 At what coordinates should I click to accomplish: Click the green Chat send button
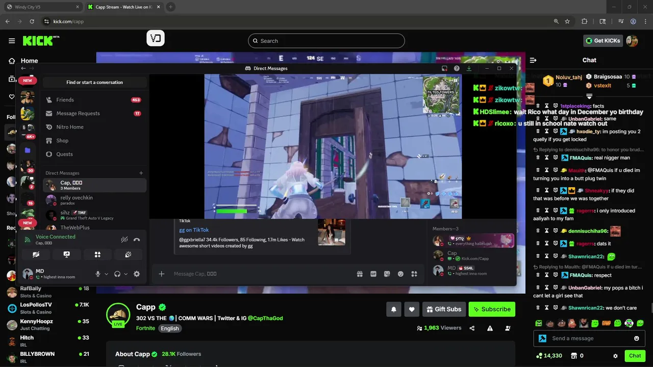click(x=635, y=356)
